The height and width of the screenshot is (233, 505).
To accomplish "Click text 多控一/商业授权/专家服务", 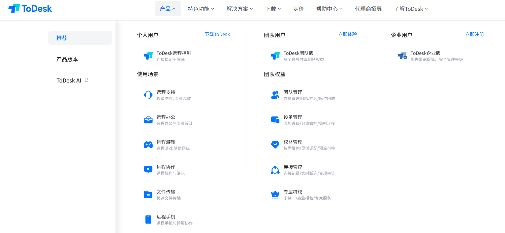I will coord(308,198).
